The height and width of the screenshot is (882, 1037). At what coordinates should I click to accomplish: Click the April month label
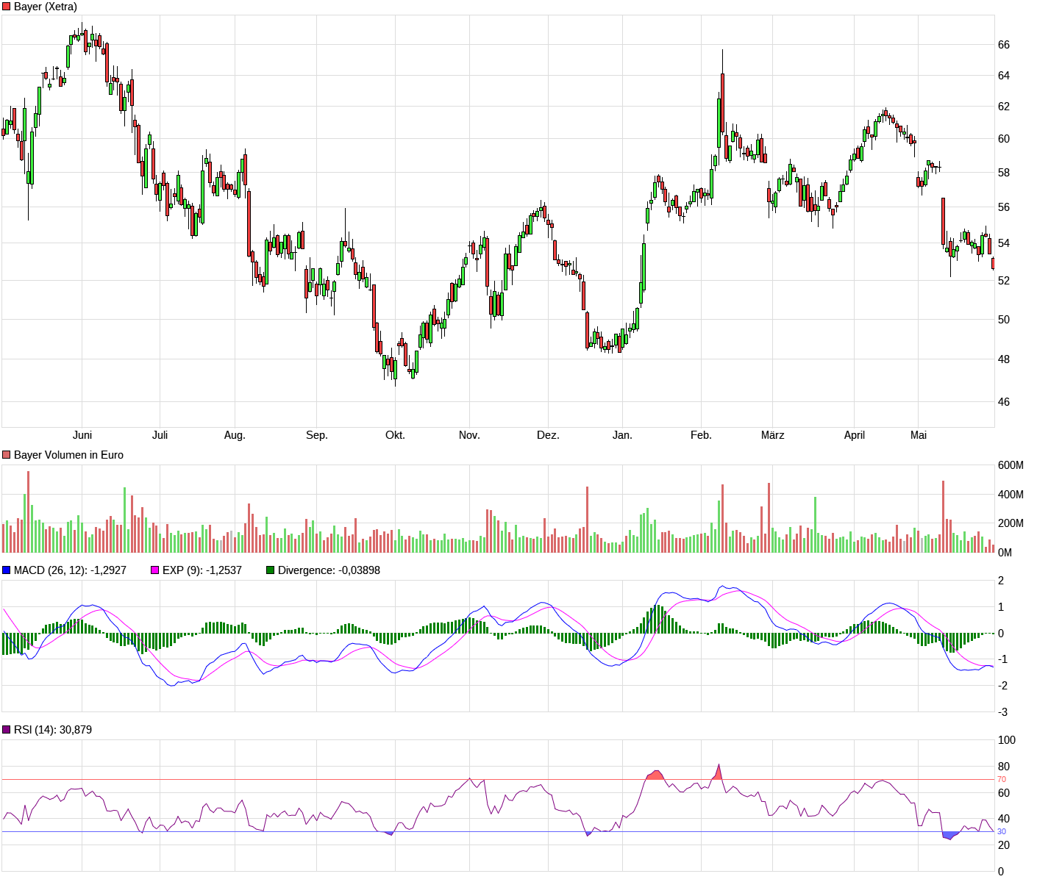855,435
